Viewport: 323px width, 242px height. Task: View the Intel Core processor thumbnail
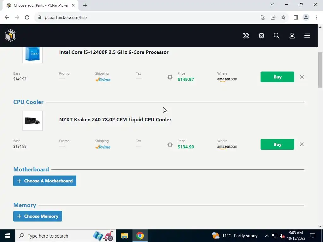(32, 55)
